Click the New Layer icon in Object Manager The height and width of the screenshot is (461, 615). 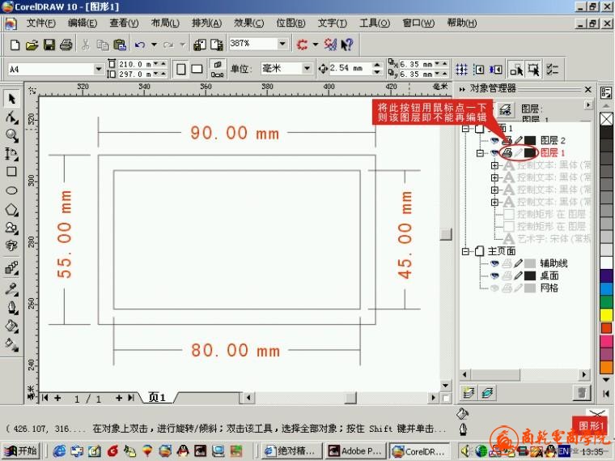[469, 393]
